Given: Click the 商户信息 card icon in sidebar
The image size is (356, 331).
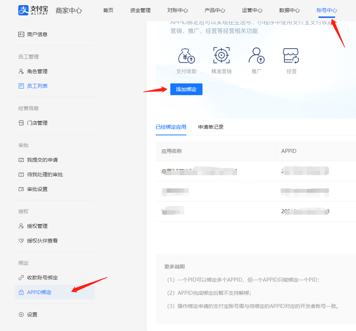Looking at the screenshot, I should [x=21, y=34].
